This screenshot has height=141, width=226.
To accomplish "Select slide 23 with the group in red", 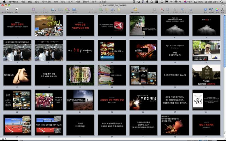I will [x=49, y=100].
